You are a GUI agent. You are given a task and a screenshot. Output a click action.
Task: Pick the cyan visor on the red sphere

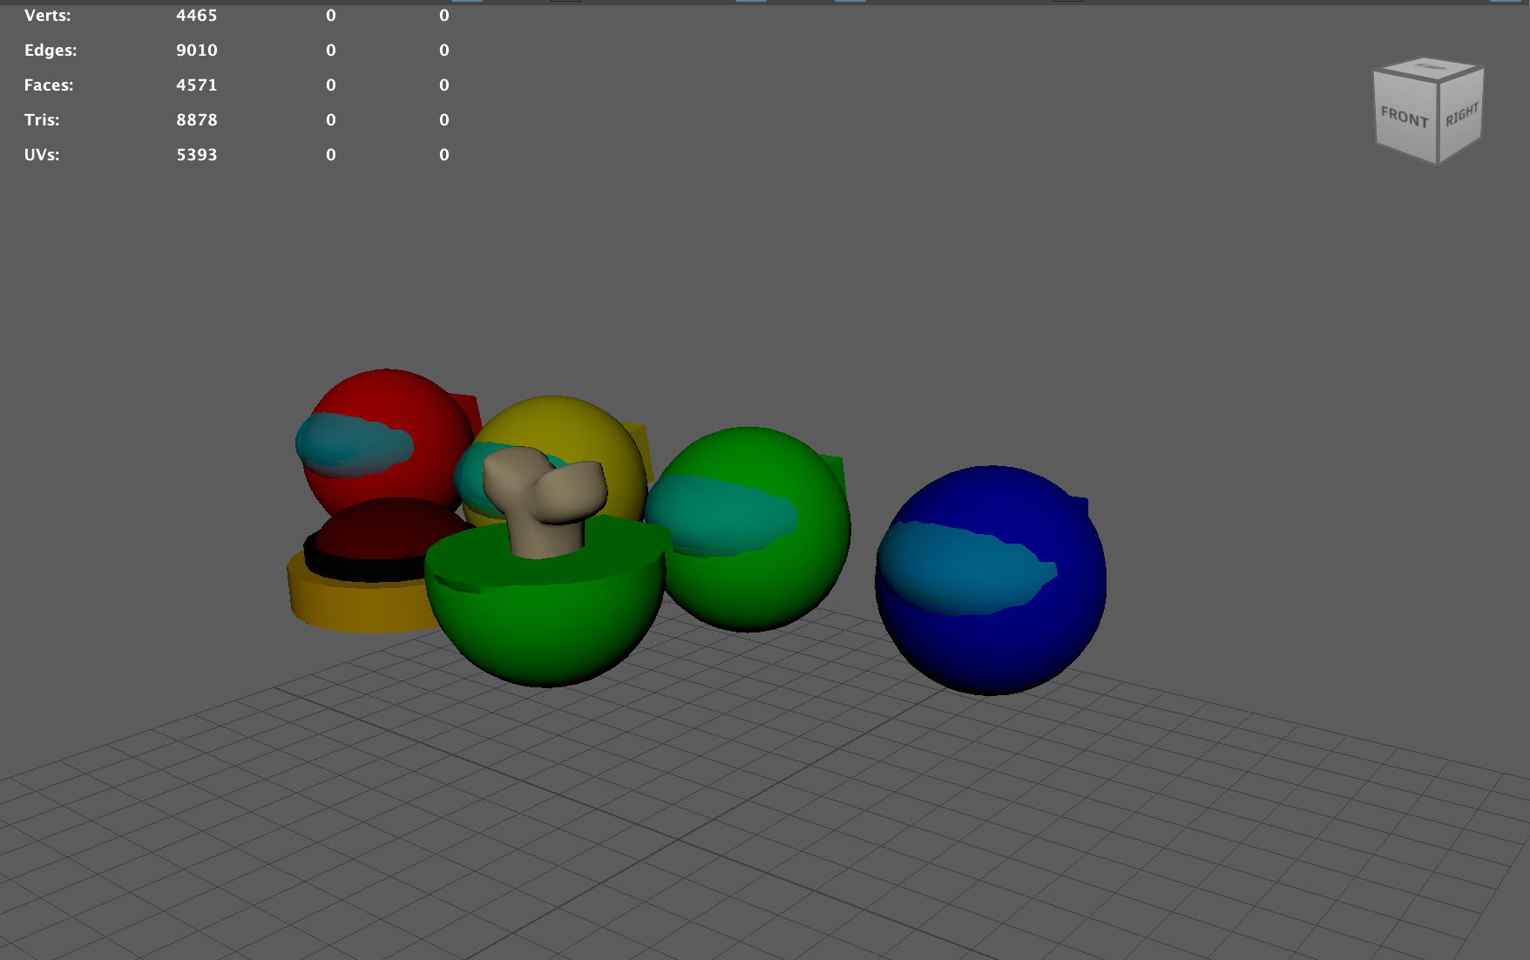pyautogui.click(x=353, y=444)
